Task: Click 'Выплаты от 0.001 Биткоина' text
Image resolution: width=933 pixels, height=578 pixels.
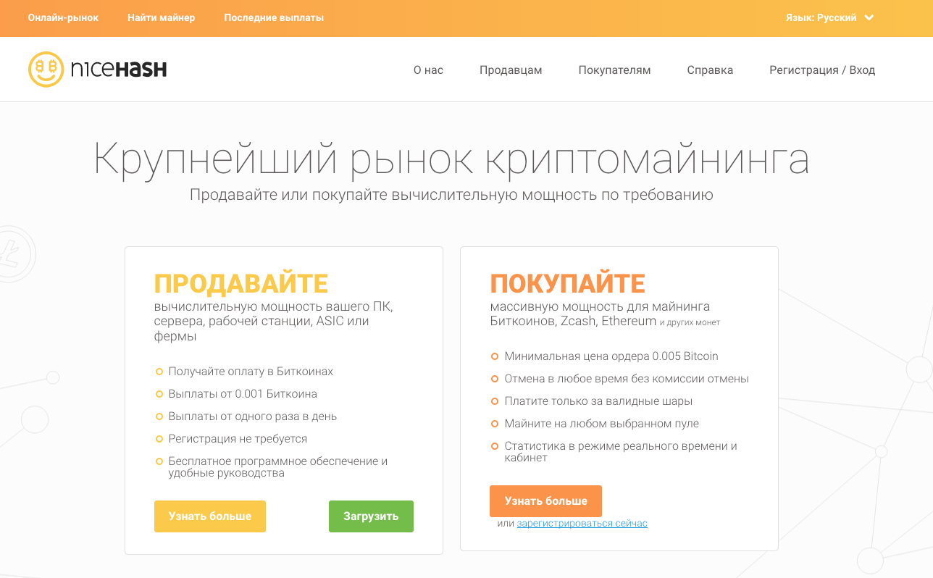Action: (243, 394)
